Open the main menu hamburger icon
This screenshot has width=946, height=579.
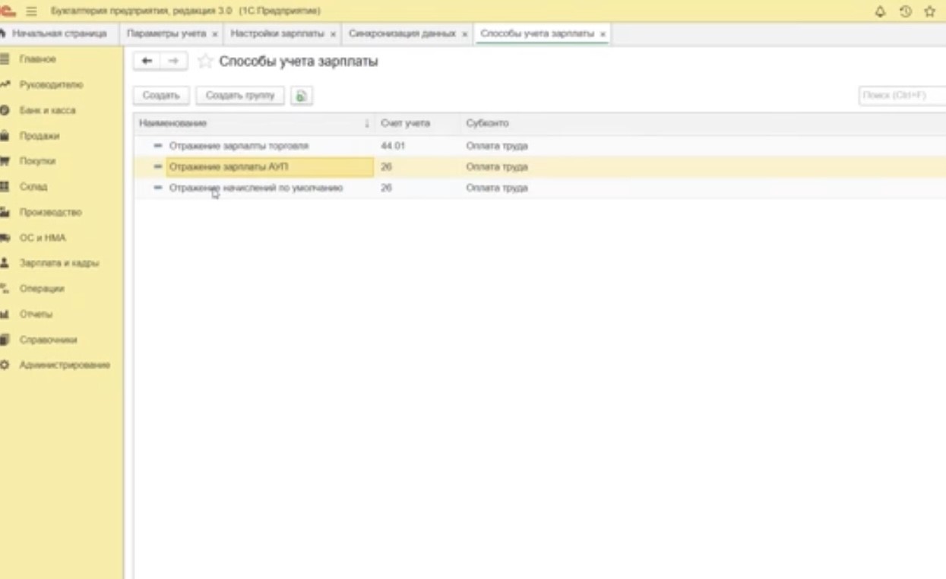[32, 11]
